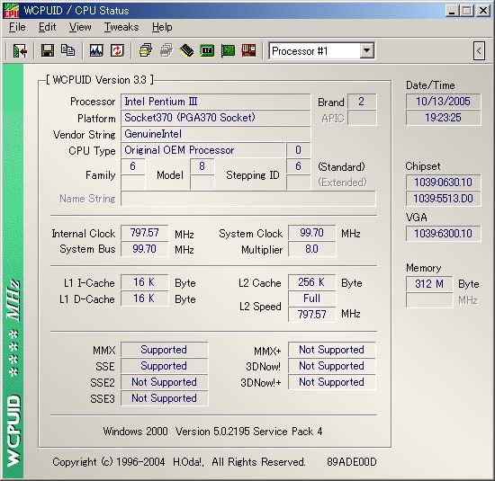Collapse side panel with the < button

click(479, 50)
